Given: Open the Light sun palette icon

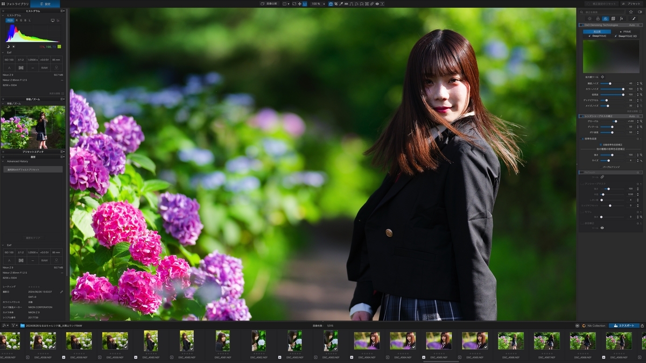Looking at the screenshot, I should pos(589,18).
